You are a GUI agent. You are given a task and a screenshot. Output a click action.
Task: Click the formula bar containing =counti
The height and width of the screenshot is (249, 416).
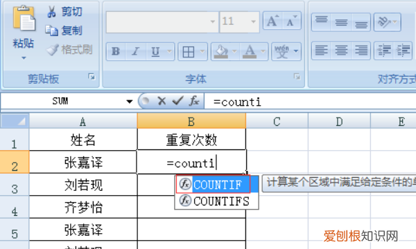[311, 102]
